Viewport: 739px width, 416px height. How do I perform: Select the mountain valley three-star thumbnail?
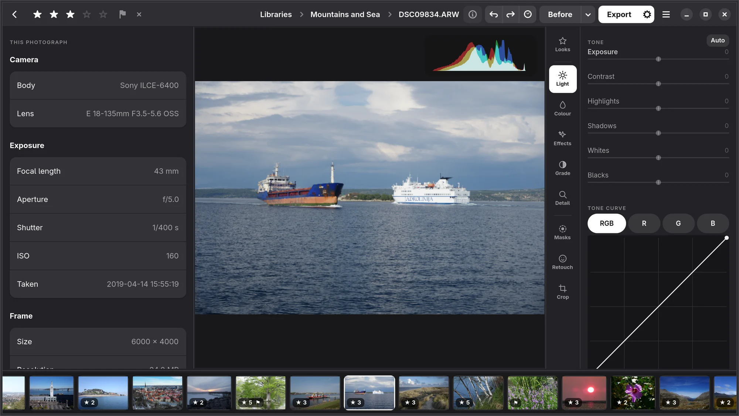coord(684,393)
